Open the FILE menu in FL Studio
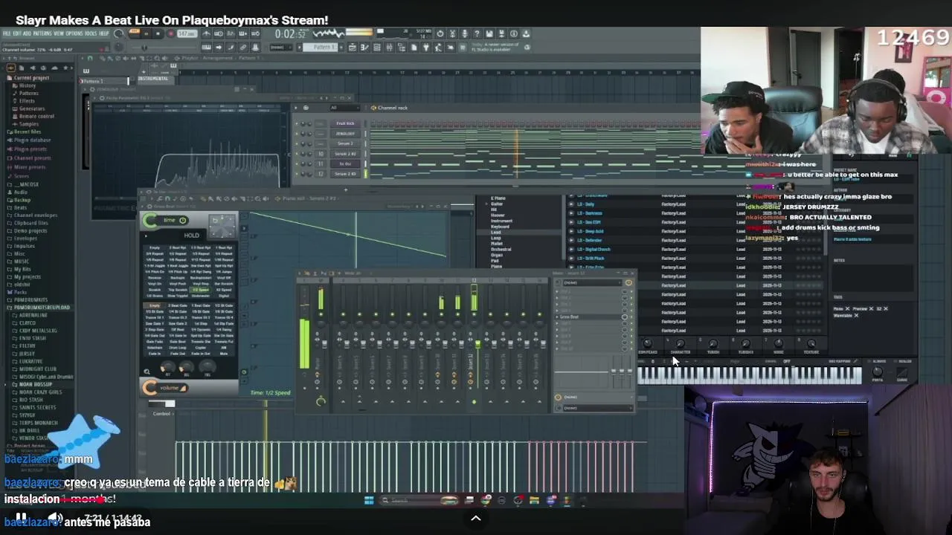 tap(6, 33)
